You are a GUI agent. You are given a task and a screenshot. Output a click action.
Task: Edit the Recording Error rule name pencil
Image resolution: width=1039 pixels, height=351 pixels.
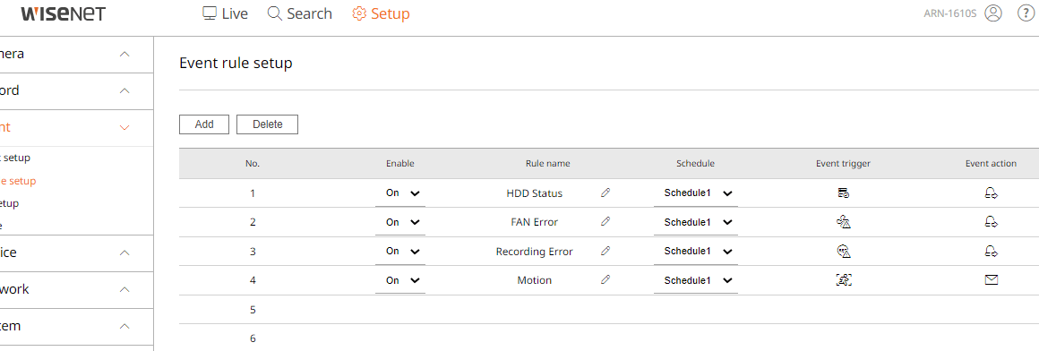click(x=605, y=251)
